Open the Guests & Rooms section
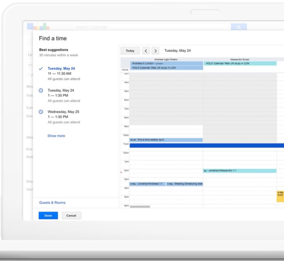 click(52, 203)
